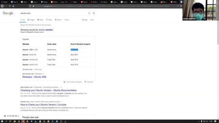Click the blue search magnifier icon
Viewport: 219px width, 123px height.
coord(94,13)
